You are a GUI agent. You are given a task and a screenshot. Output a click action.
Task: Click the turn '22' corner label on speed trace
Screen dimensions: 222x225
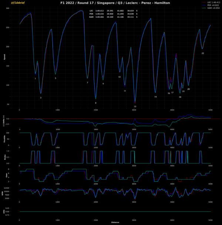(x=203, y=53)
